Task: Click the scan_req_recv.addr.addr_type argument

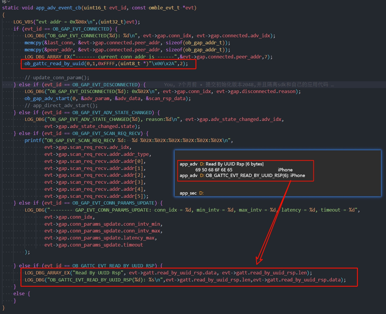Action: (x=97, y=154)
